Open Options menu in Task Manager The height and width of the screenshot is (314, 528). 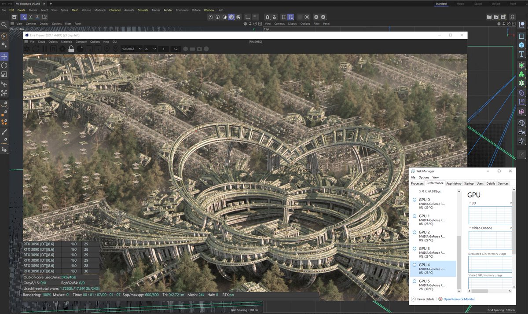pyautogui.click(x=424, y=177)
